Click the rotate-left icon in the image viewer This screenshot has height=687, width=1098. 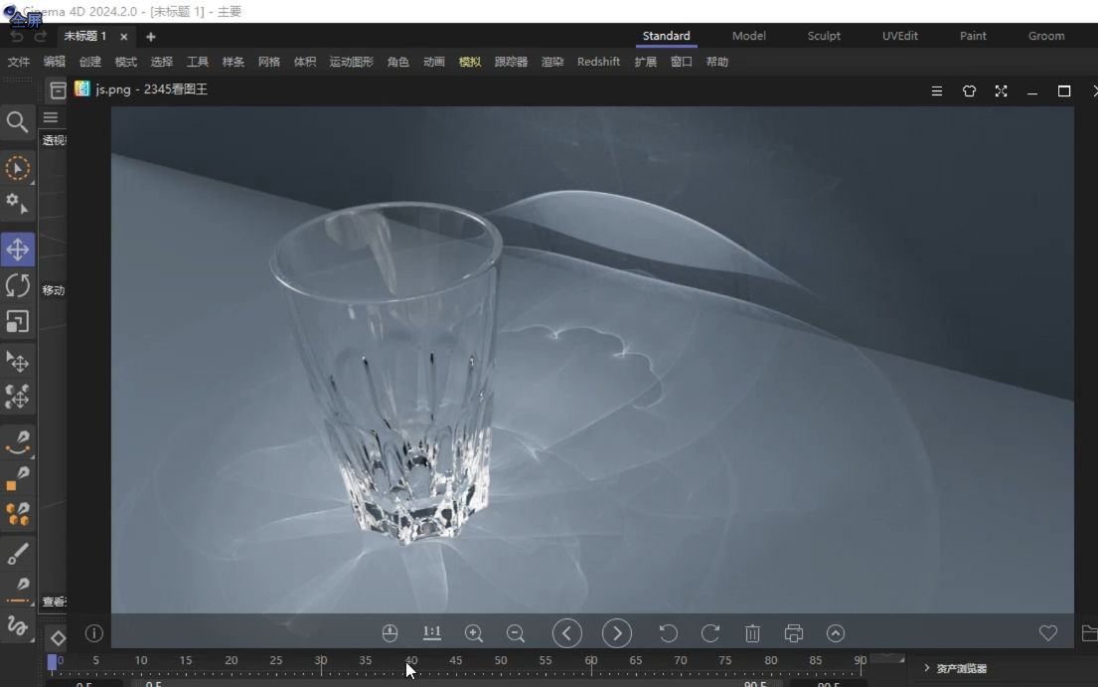click(x=668, y=632)
